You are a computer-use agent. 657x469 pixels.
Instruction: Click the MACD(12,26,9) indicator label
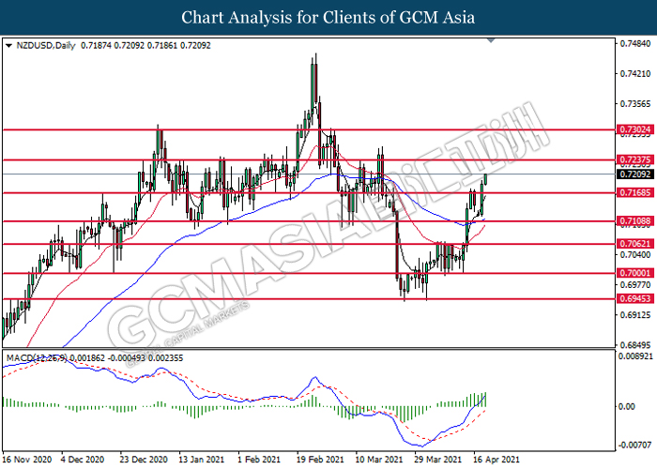coord(37,358)
